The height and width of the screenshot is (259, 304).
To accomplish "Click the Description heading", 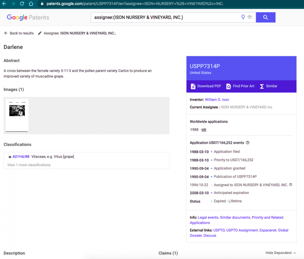I will (x=14, y=253).
